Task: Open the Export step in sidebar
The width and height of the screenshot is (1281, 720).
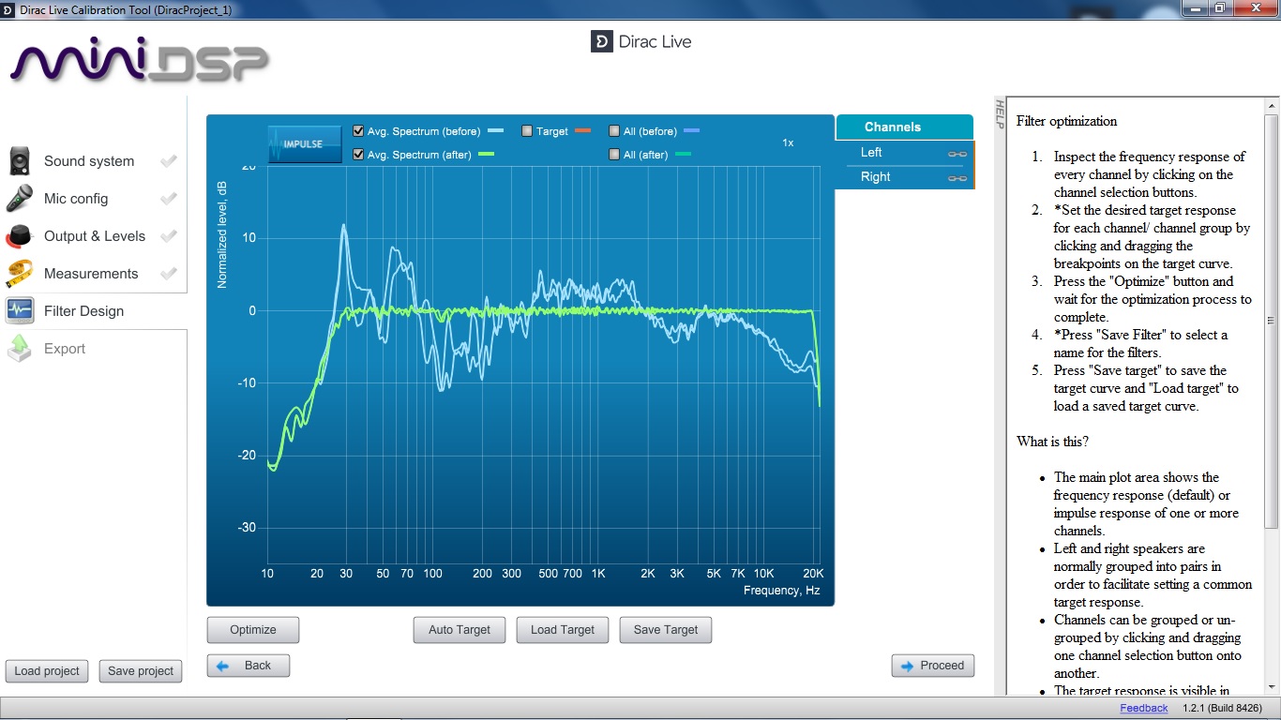Action: pyautogui.click(x=65, y=349)
